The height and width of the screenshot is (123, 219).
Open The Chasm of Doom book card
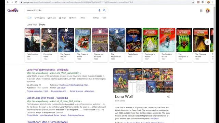pos(83,45)
